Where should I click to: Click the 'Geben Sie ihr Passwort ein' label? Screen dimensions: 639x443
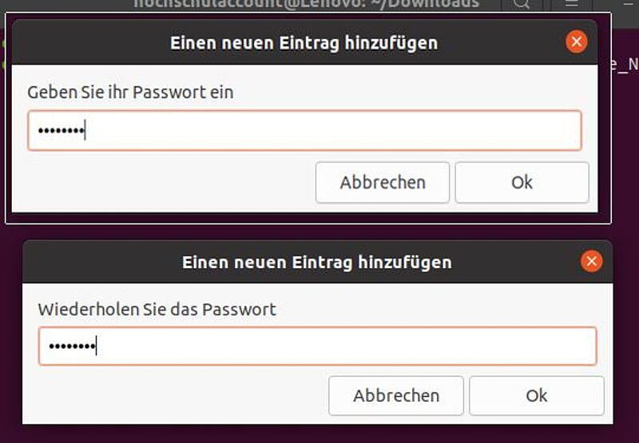130,92
